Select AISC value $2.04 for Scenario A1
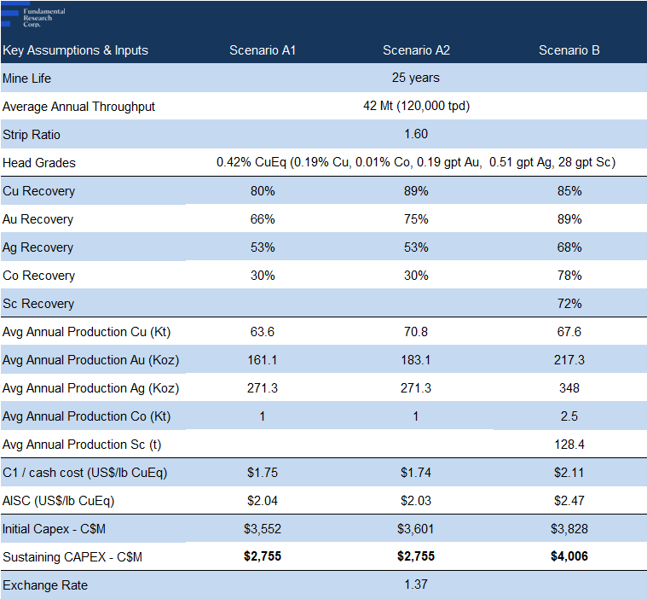This screenshot has height=599, width=647. coord(263,501)
